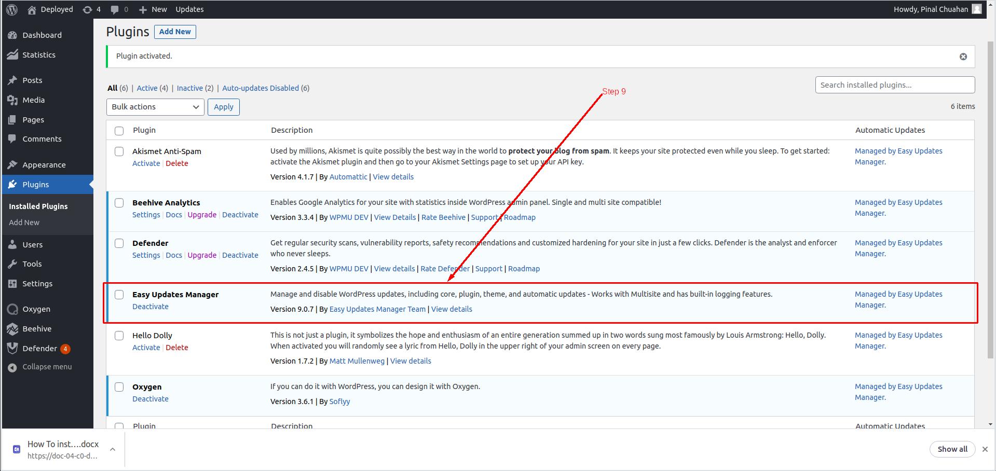Click the Add New plugin button

(175, 32)
